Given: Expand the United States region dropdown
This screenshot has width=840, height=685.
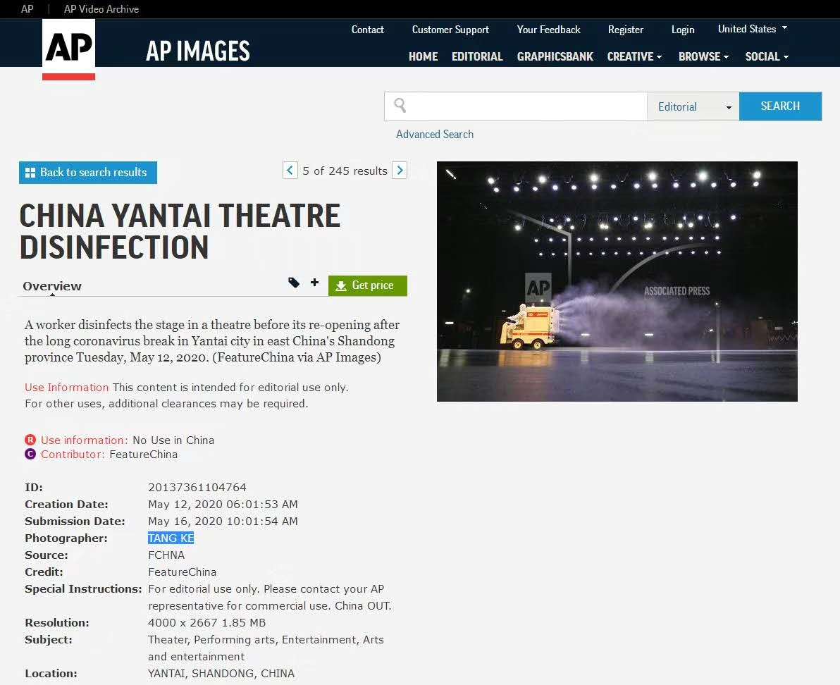Looking at the screenshot, I should [x=752, y=29].
